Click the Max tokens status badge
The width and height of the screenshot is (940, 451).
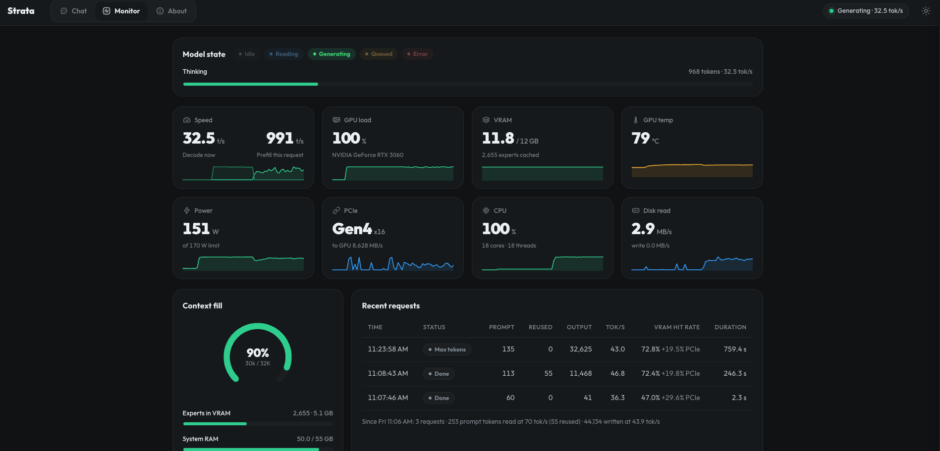click(447, 350)
